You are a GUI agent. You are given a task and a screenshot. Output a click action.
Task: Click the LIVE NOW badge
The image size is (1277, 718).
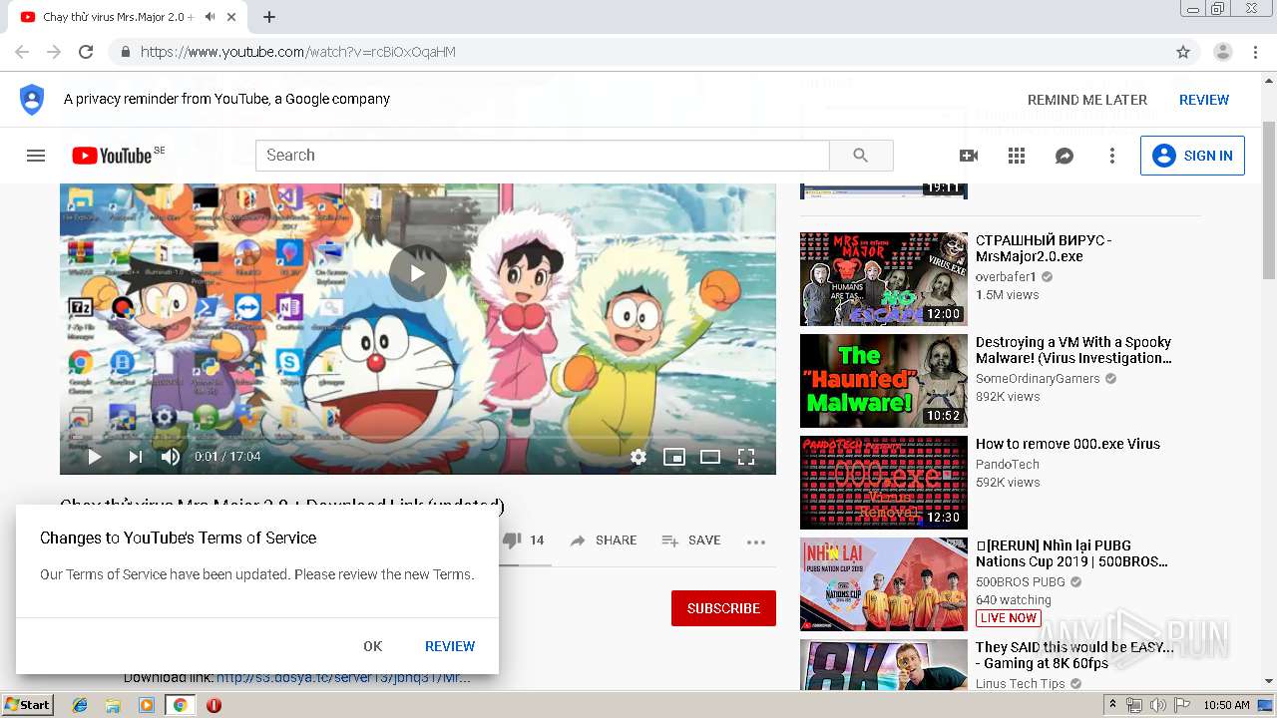pyautogui.click(x=1008, y=618)
